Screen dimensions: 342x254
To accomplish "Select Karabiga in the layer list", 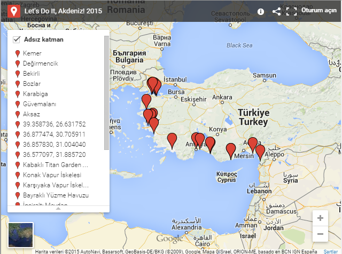I will [35, 94].
